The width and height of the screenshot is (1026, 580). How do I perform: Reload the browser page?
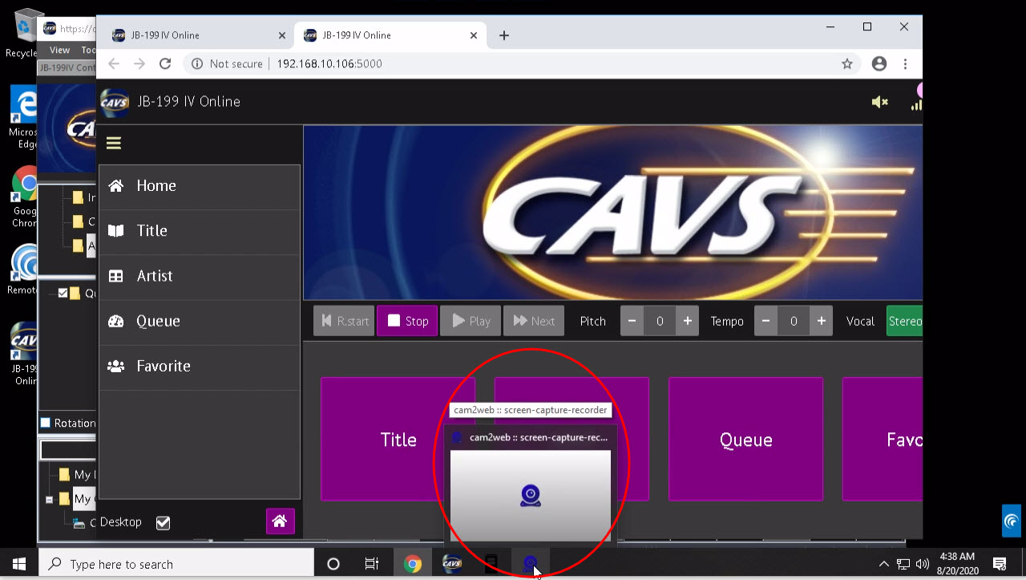click(165, 64)
